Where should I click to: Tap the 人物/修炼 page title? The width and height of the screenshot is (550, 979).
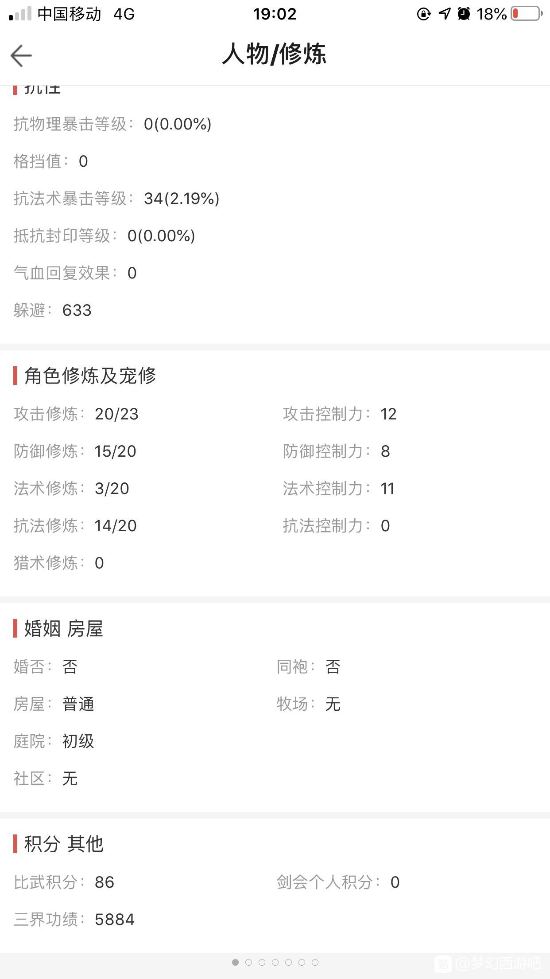coord(274,55)
